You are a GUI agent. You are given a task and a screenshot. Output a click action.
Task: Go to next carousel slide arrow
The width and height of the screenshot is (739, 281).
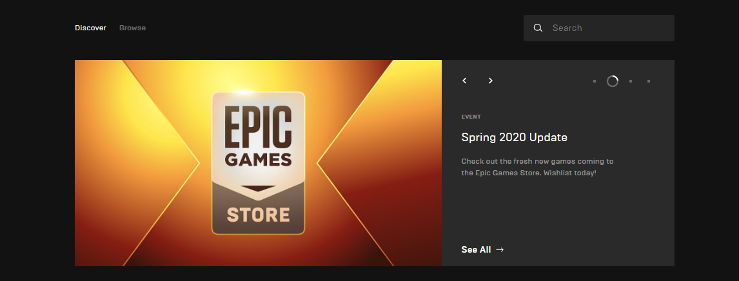[x=491, y=81]
